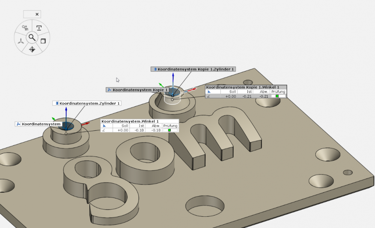This screenshot has height=228, width=375.
Task: Click the person search icon in radial menu
Action: (25, 28)
